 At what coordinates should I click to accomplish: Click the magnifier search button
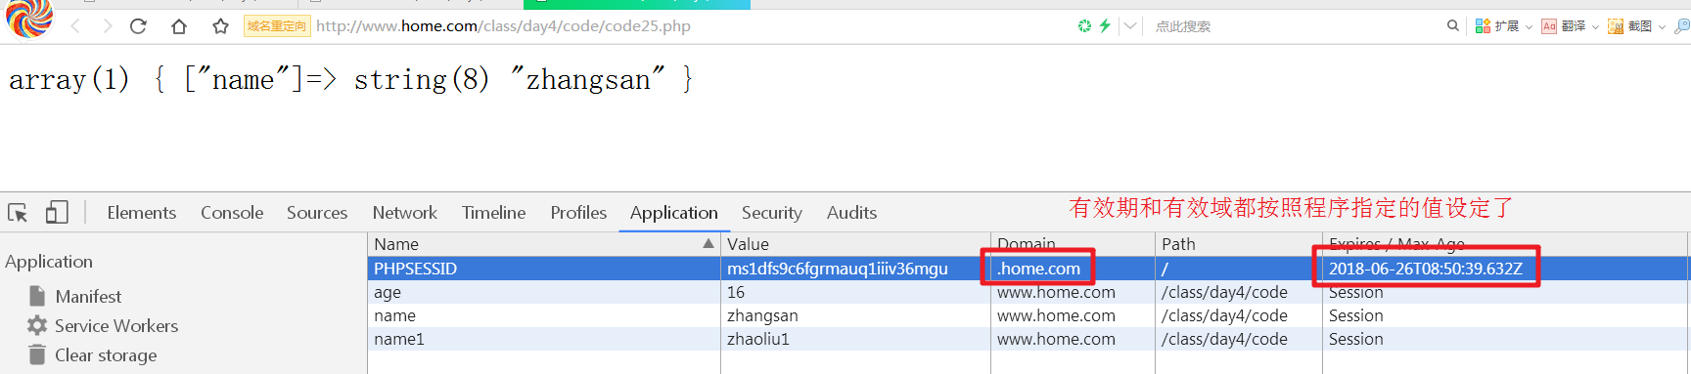(1453, 26)
